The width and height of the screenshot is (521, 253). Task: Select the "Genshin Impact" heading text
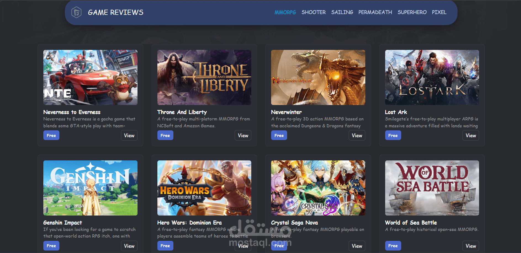(x=63, y=223)
